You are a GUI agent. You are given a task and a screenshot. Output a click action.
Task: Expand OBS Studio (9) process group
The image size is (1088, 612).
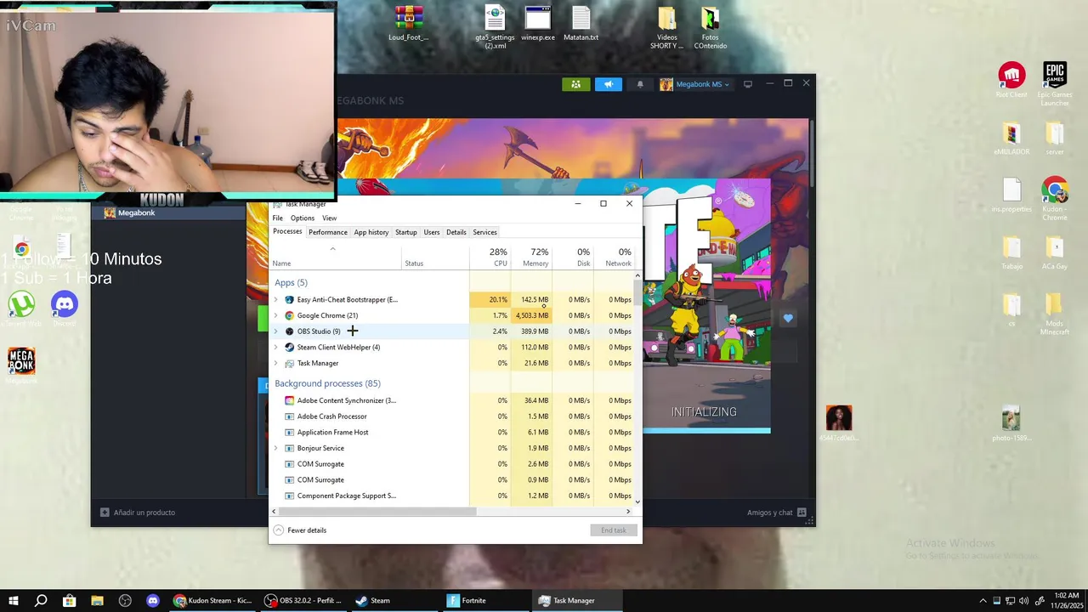point(275,331)
